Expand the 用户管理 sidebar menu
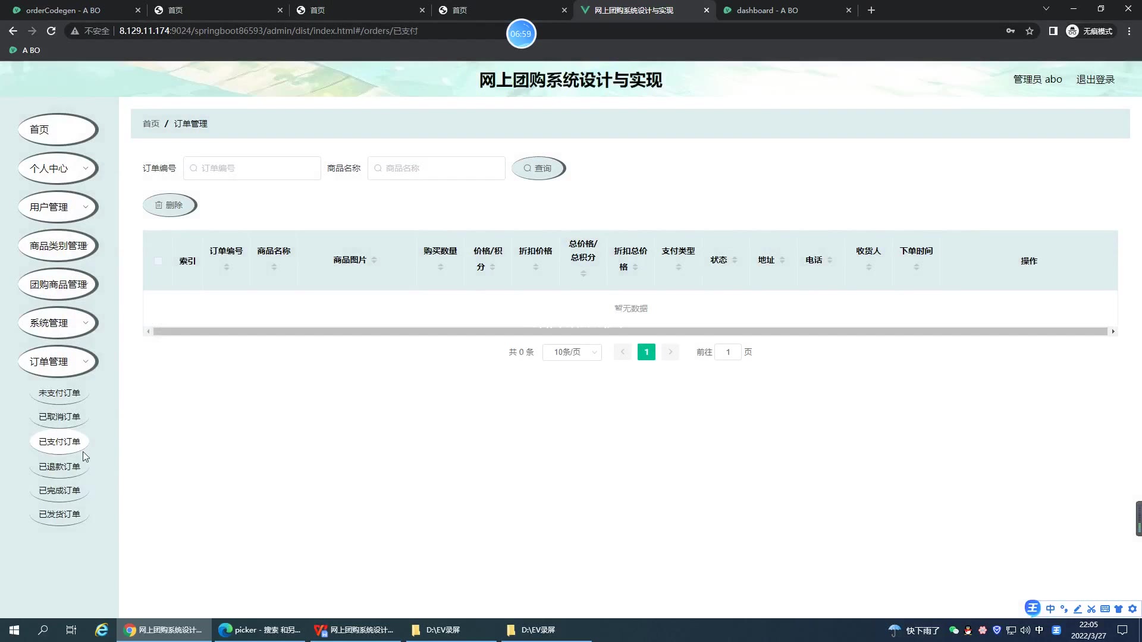The image size is (1142, 642). click(x=58, y=207)
